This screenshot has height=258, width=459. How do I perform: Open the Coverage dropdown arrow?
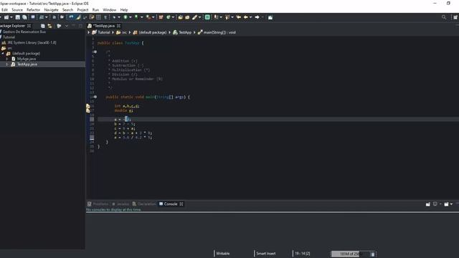pos(142,17)
